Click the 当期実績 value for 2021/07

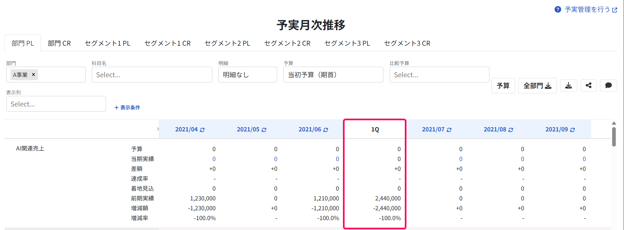pyautogui.click(x=461, y=159)
